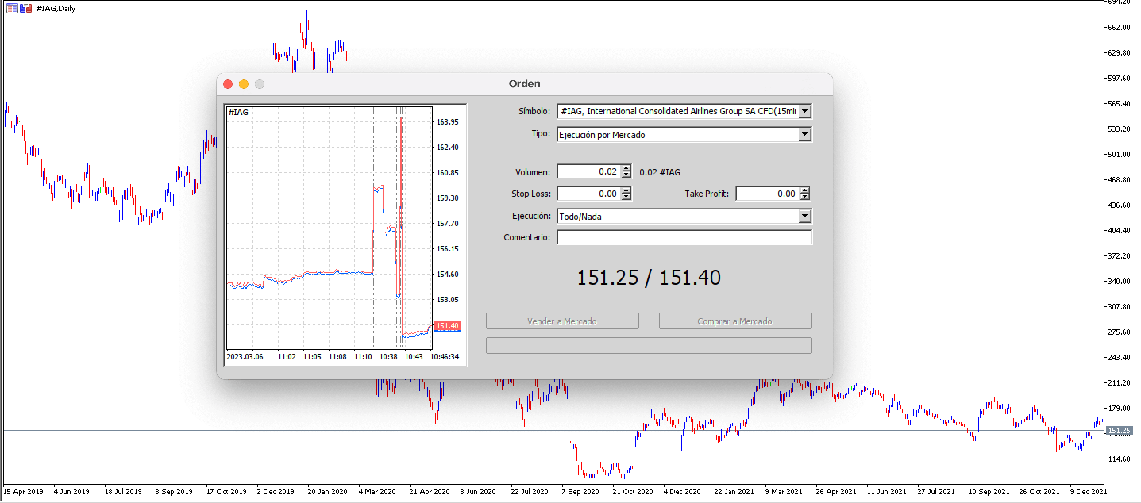This screenshot has width=1141, height=503.
Task: Click the Comentario text field
Action: pyautogui.click(x=684, y=237)
